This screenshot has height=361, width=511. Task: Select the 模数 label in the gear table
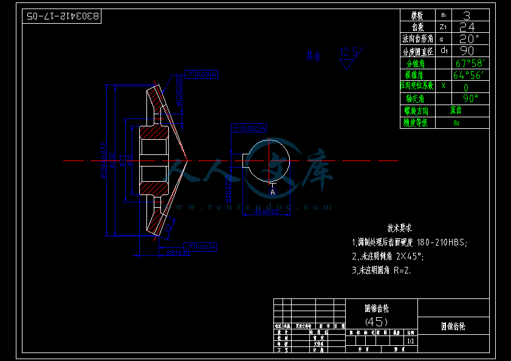pos(417,15)
